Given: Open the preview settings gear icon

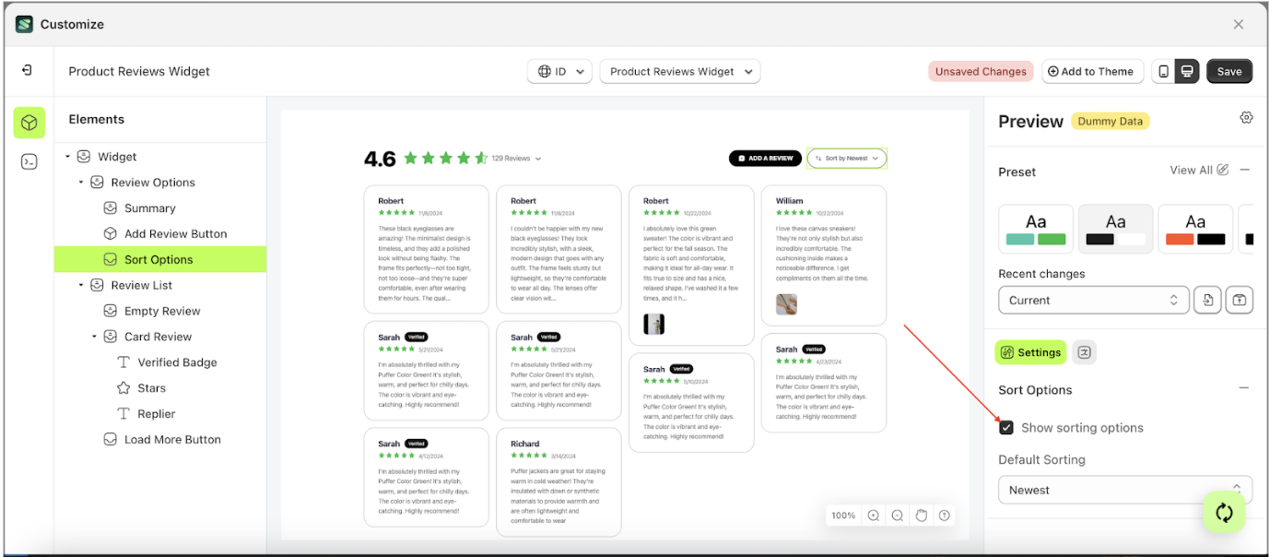Looking at the screenshot, I should 1246,118.
